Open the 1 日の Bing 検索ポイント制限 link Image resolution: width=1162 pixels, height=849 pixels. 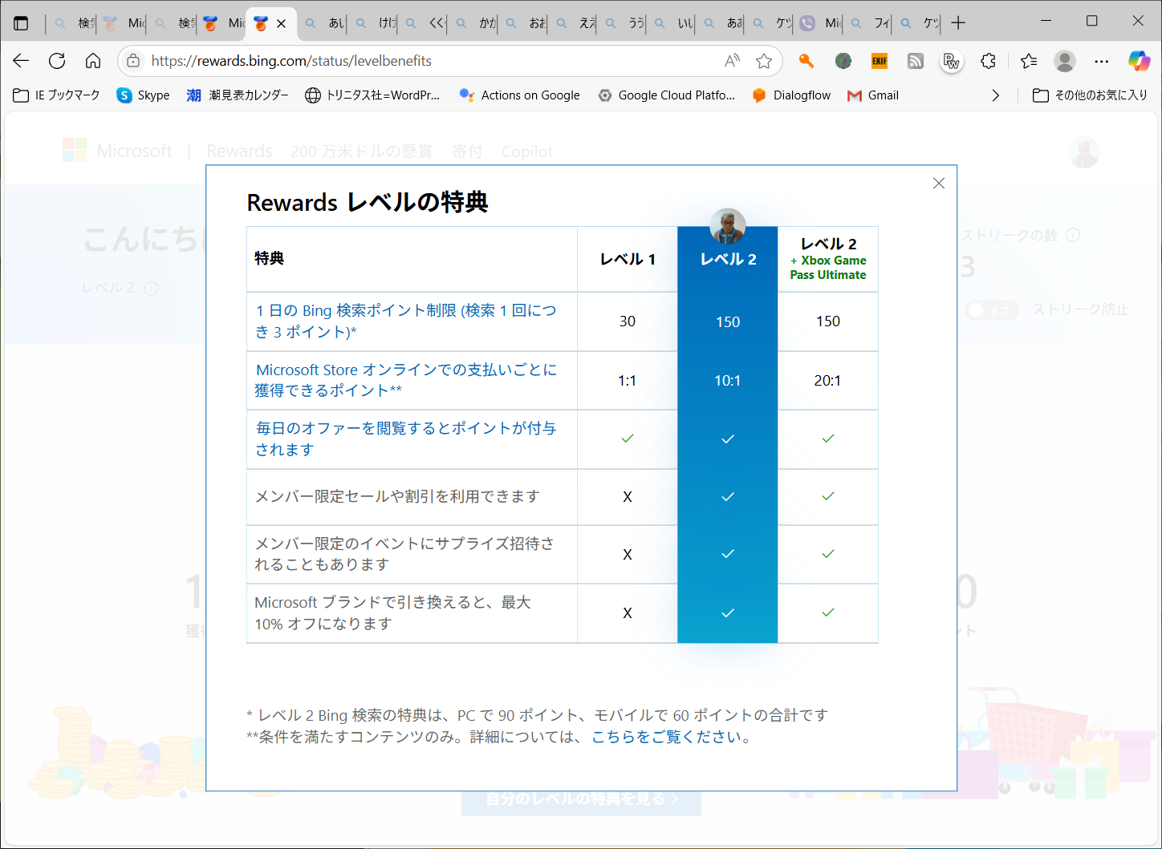point(405,321)
